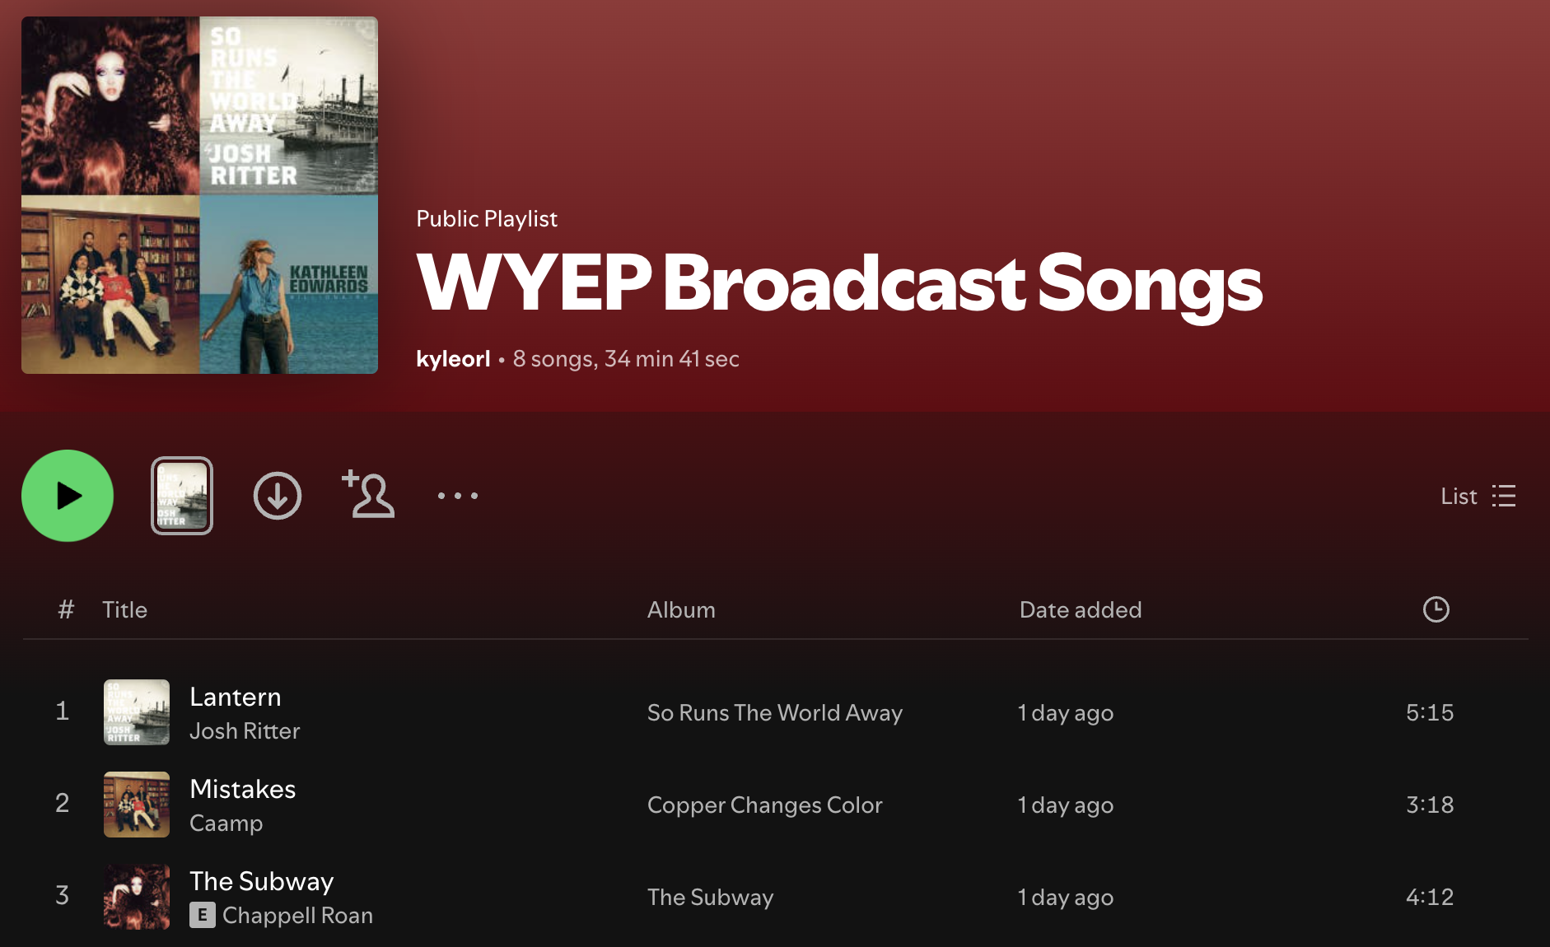Screen dimensions: 1550x947
Task: Click The Subway track thumbnail
Action: pos(137,897)
